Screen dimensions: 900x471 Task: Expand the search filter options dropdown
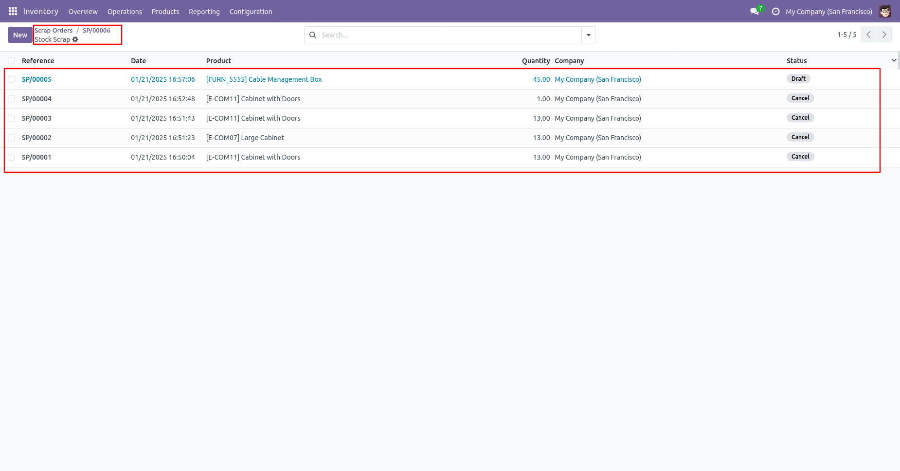point(589,35)
